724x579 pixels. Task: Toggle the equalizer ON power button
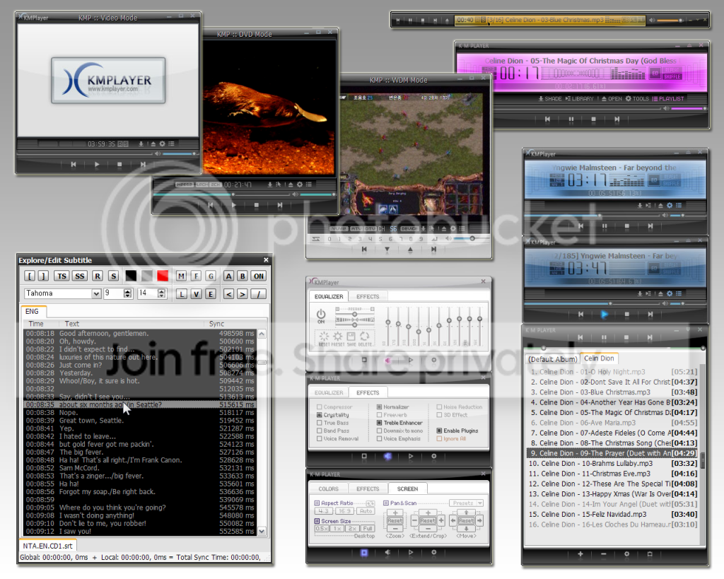pyautogui.click(x=321, y=315)
